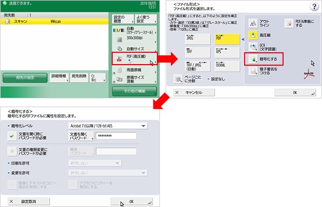Enable 文書の権限変更にパスワードが必要 checkbox
Image resolution: width=322 pixels, height=207 pixels.
[x=12, y=151]
